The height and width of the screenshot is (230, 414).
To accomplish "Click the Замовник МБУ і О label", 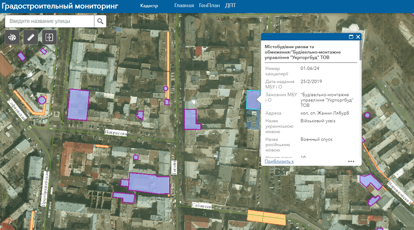I will [281, 97].
